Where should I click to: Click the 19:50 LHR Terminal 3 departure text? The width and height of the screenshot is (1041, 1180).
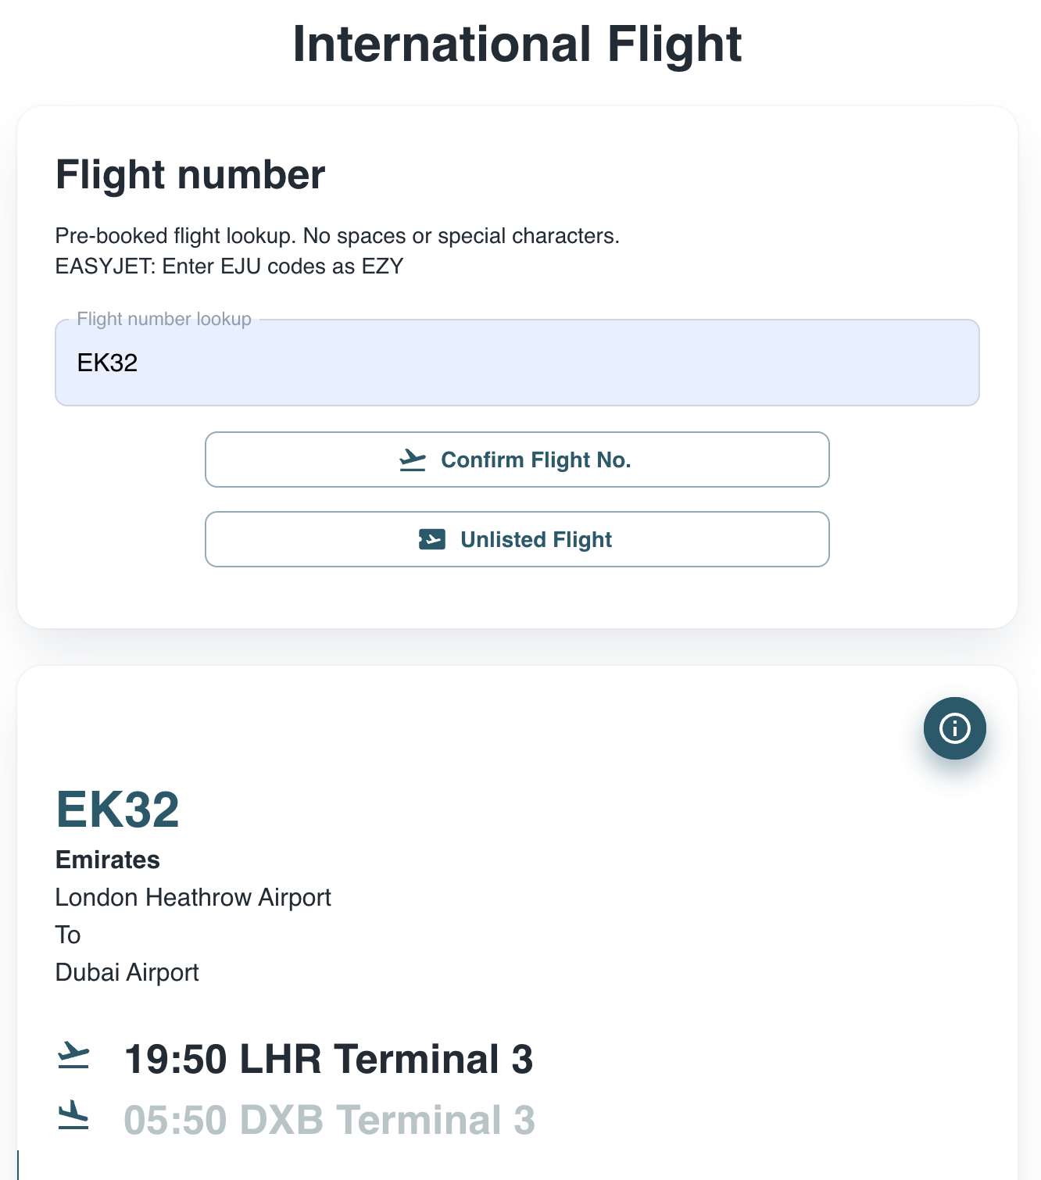click(x=328, y=1060)
